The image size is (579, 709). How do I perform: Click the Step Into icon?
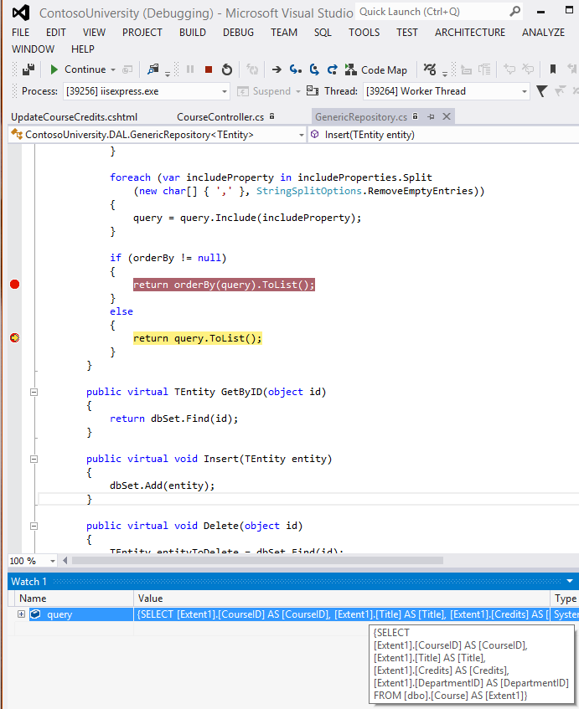point(296,69)
